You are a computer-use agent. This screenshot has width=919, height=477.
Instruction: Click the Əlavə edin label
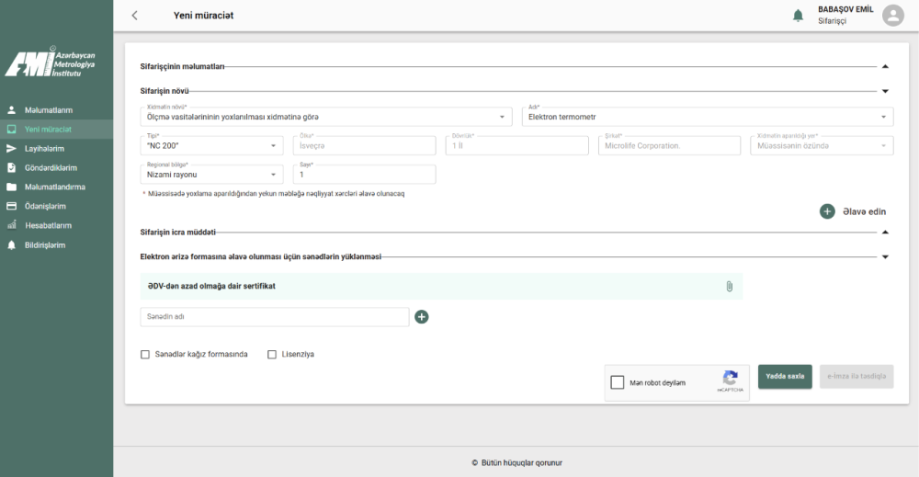pyautogui.click(x=865, y=211)
